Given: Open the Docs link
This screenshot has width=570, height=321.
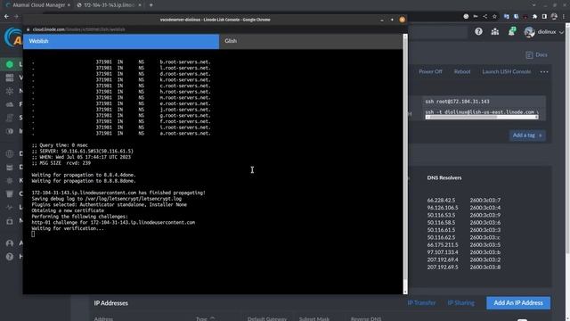Looking at the screenshot, I should pyautogui.click(x=536, y=55).
